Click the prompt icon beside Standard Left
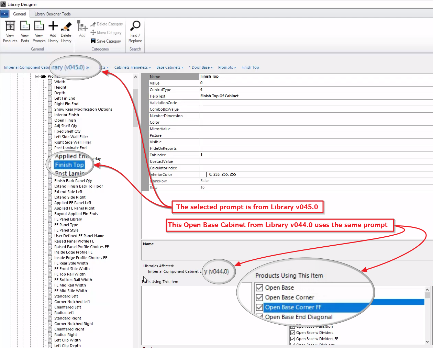The height and width of the screenshot is (348, 433). coord(50,296)
